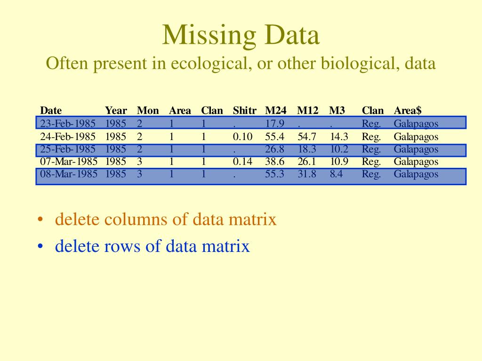Click the 17.9 M24 value
Screen dimensions: 482x361
pos(274,124)
